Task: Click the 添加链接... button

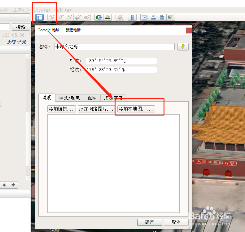Action: point(62,109)
